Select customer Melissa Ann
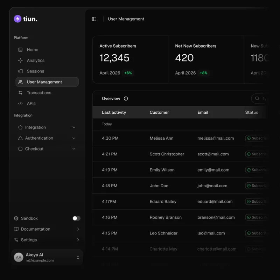 coord(161,138)
